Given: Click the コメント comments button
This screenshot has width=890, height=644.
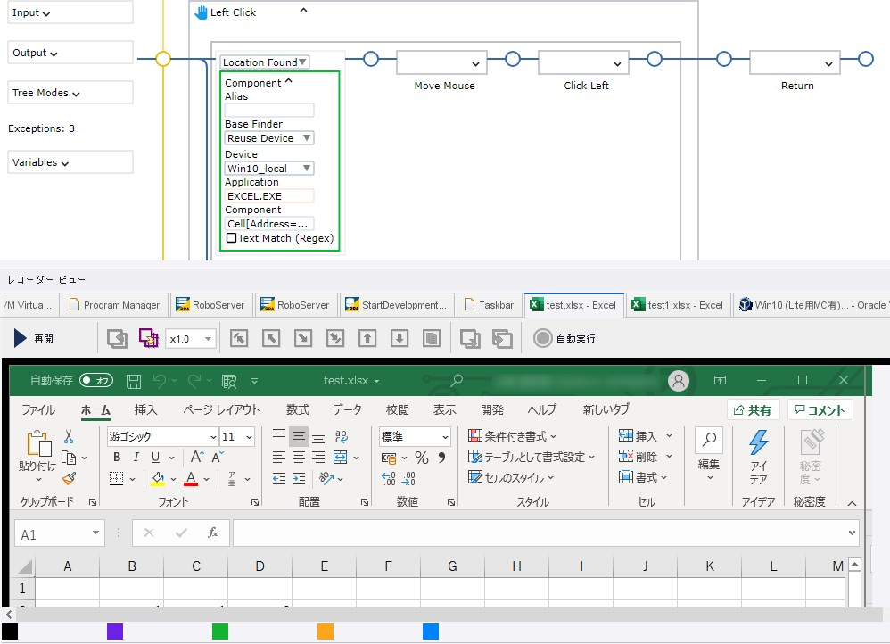Looking at the screenshot, I should click(x=820, y=410).
